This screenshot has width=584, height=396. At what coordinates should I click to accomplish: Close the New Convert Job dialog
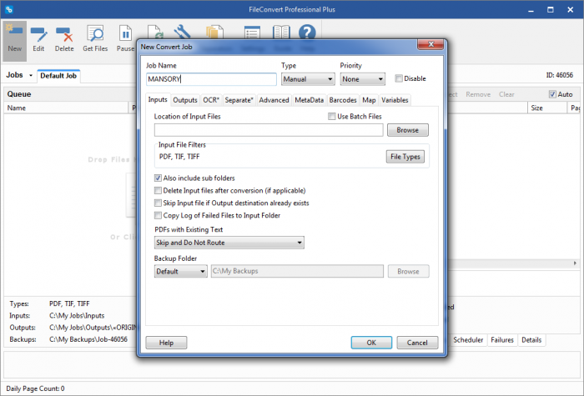(x=430, y=44)
